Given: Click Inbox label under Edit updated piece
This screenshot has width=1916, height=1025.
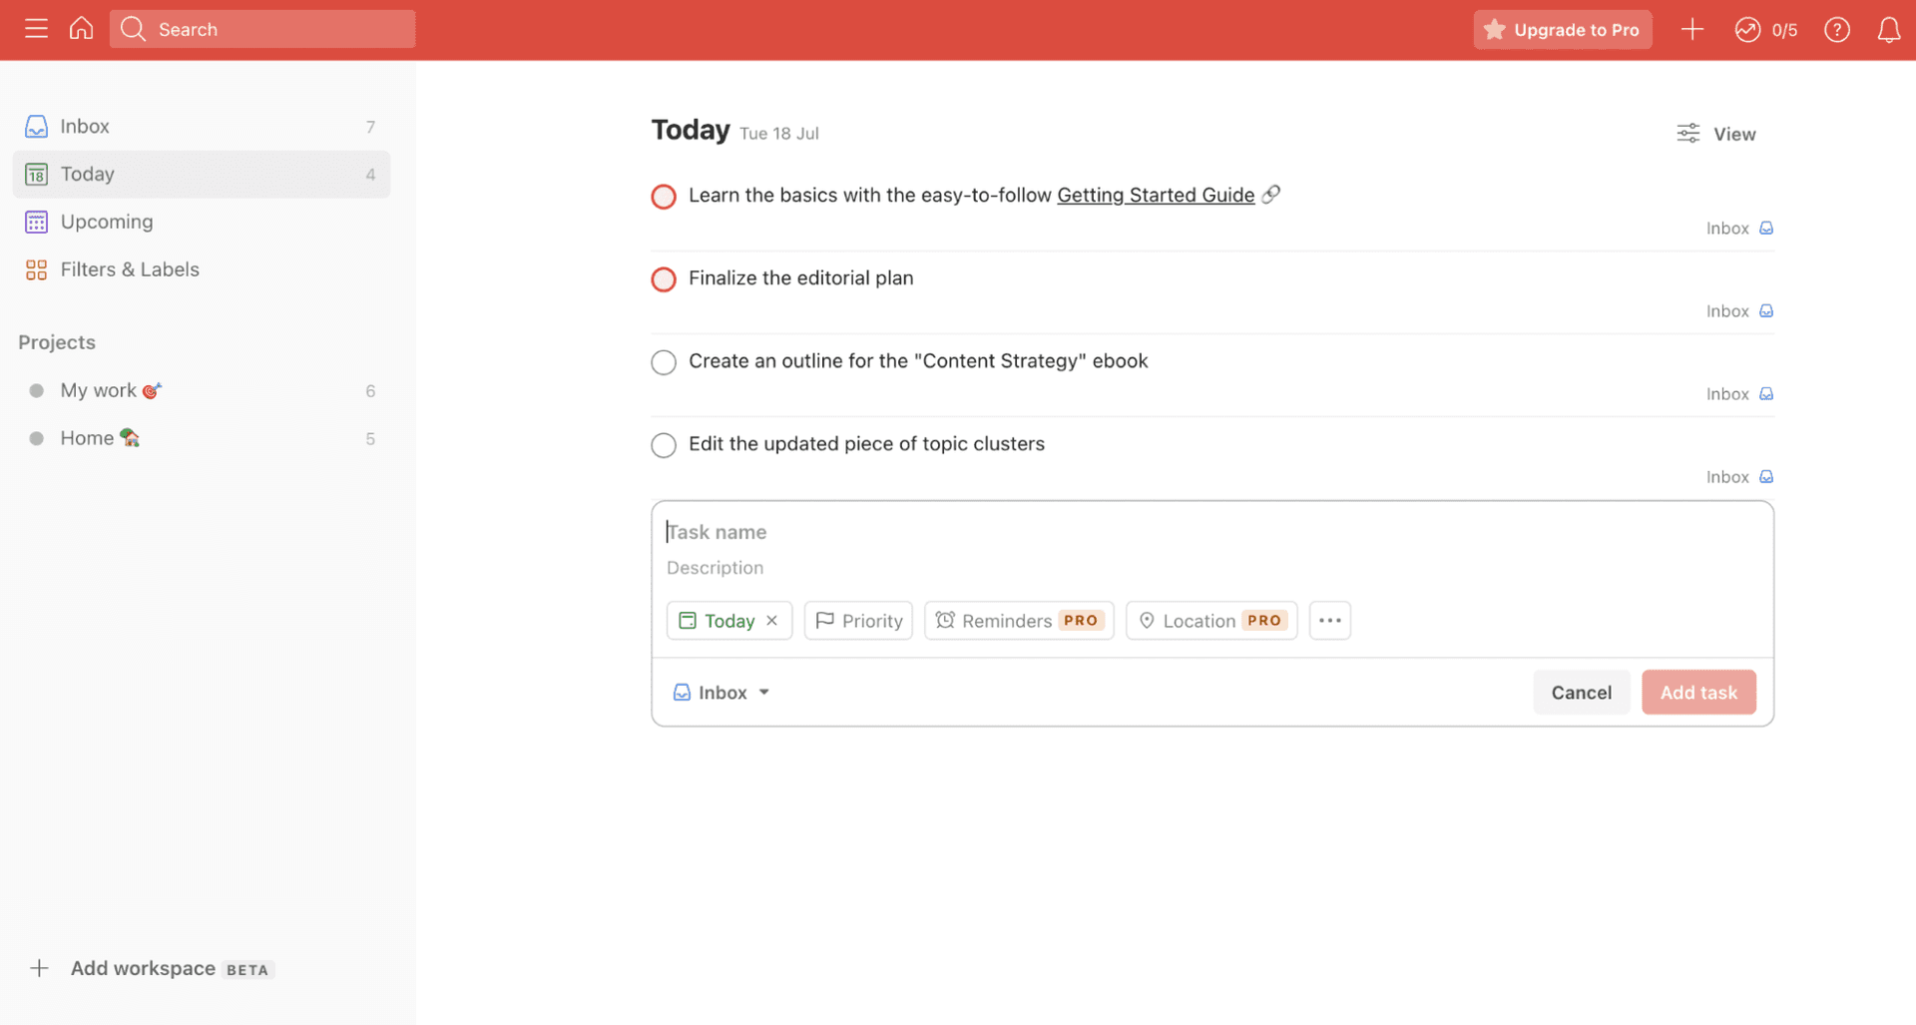Looking at the screenshot, I should 1739,477.
